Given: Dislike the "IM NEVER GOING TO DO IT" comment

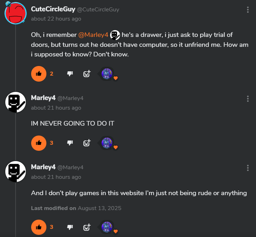Looking at the screenshot, I should 70,143.
